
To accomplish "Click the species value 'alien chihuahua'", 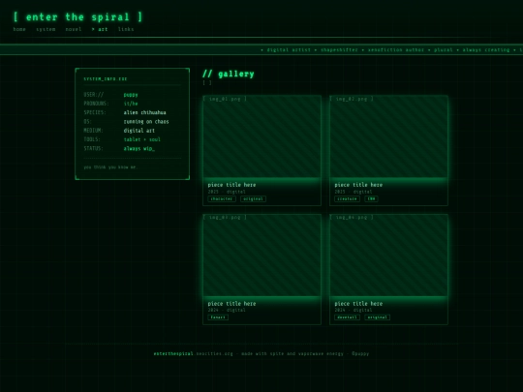I will [144, 112].
